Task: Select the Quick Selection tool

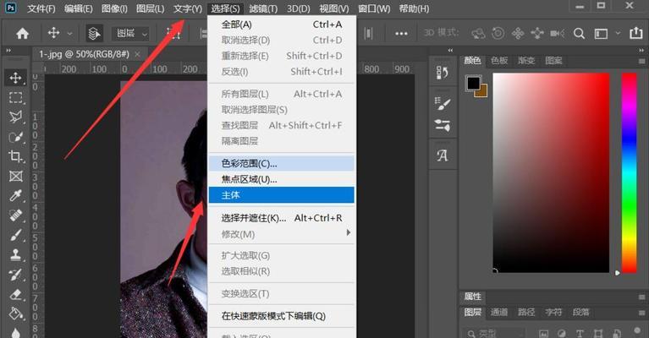Action: pos(16,137)
